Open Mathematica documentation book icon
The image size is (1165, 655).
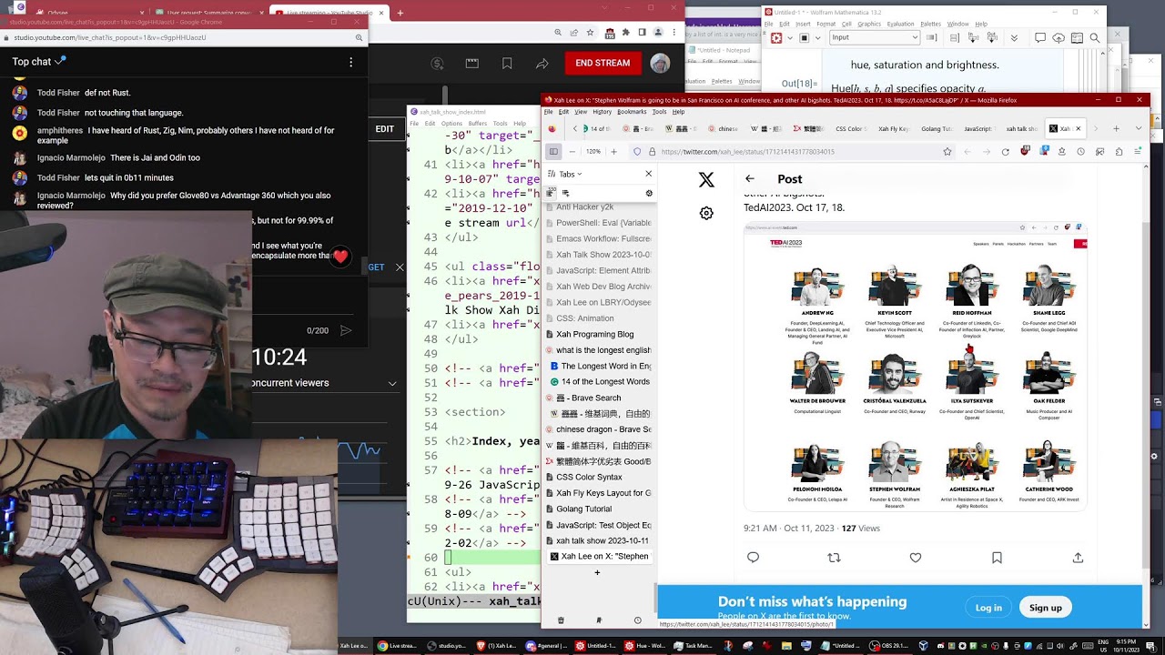click(x=1077, y=38)
